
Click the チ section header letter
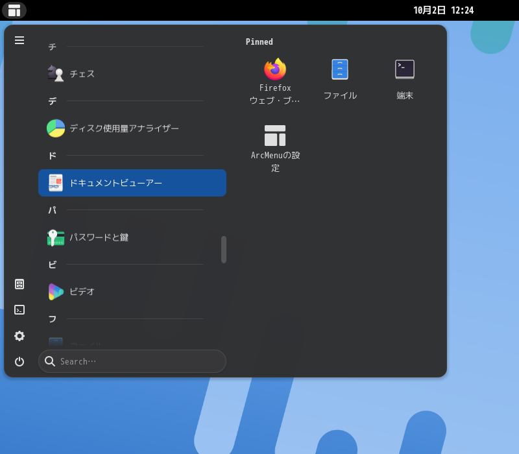pos(53,47)
